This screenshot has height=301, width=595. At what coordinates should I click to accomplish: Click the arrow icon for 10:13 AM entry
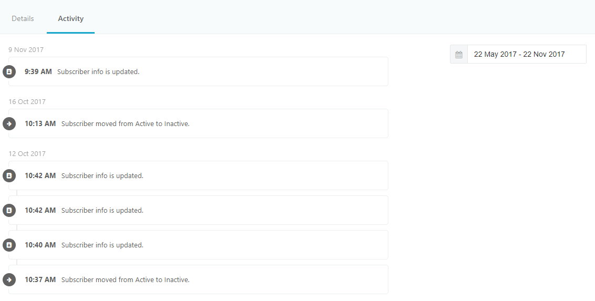tap(9, 123)
